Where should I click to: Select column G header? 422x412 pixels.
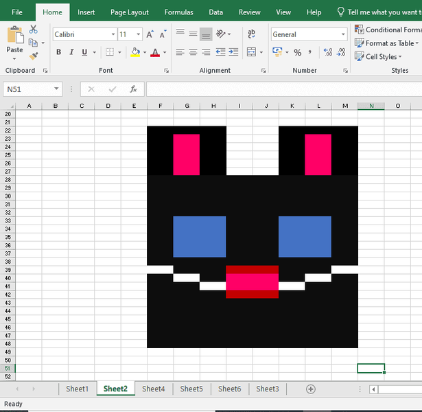(187, 106)
